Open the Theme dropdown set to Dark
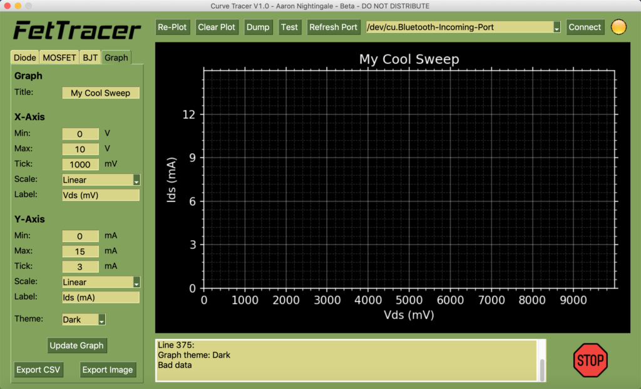Screen dimensions: 641x389 click(x=84, y=320)
